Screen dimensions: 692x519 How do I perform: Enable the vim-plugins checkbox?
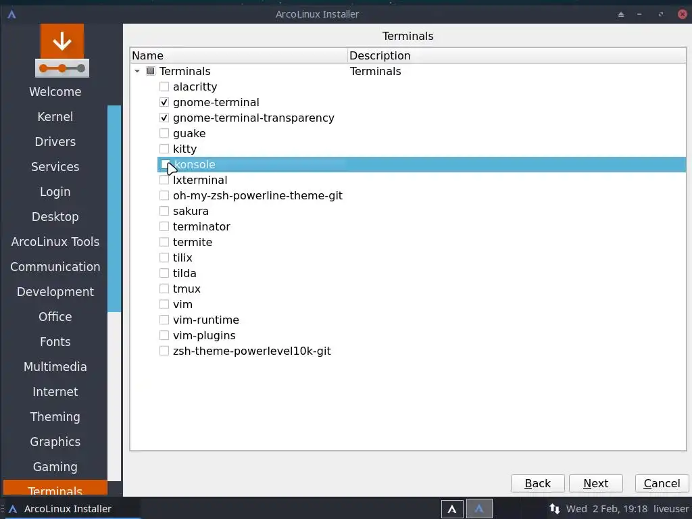pyautogui.click(x=164, y=335)
